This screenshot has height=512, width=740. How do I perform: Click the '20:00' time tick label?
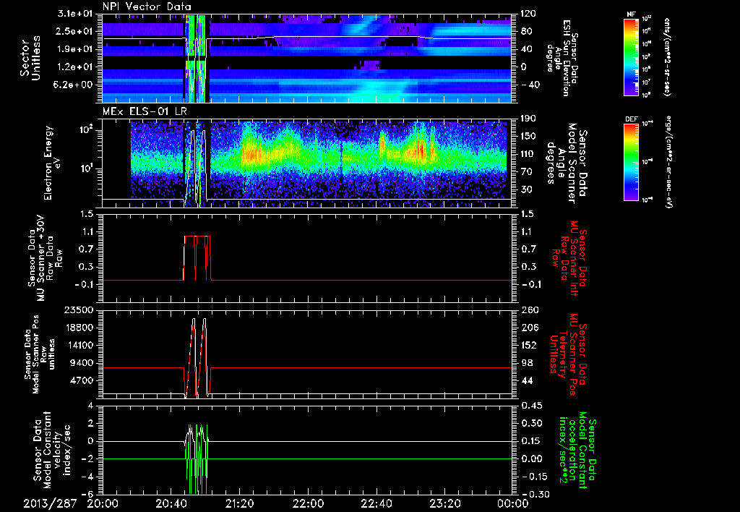tap(103, 504)
